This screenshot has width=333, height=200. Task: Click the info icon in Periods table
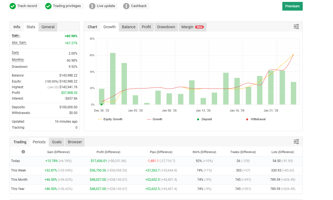click(23, 152)
